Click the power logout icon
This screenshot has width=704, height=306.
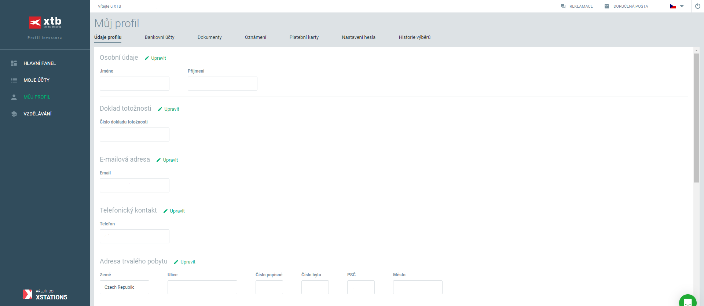[697, 6]
